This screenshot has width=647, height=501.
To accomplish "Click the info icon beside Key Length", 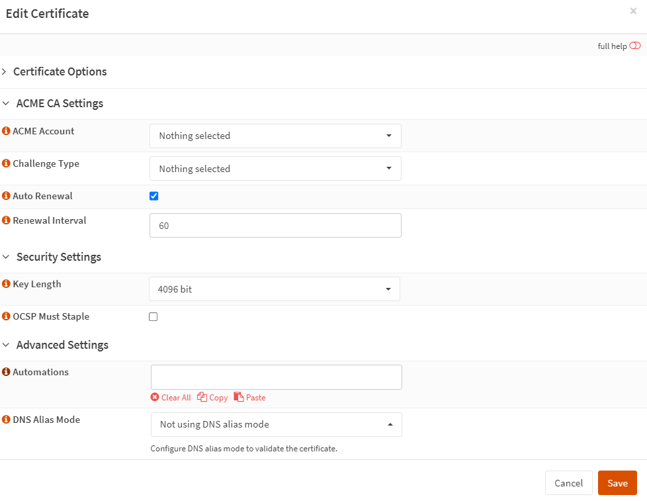I will [x=7, y=284].
